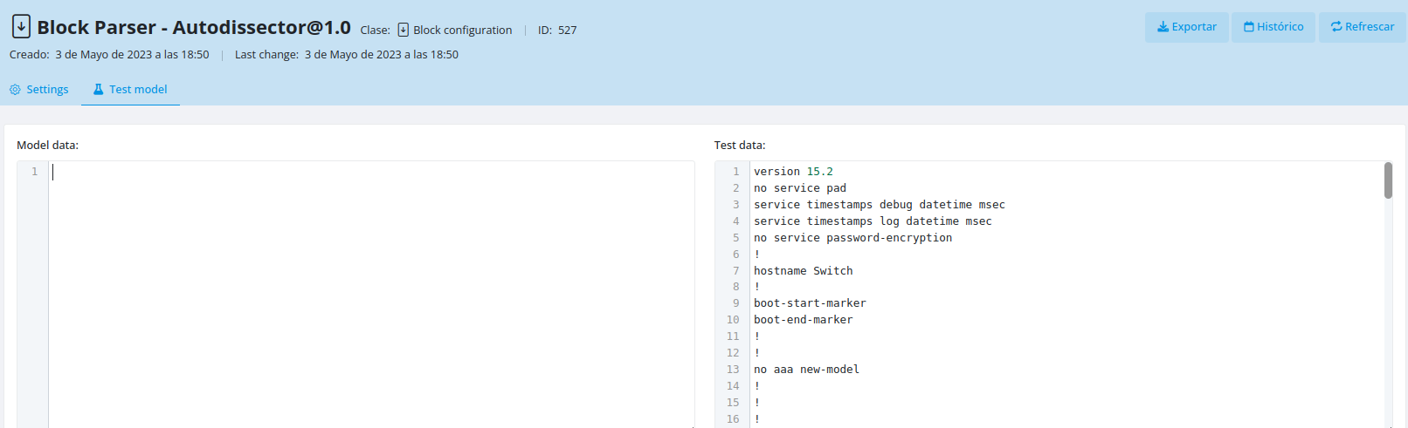The image size is (1408, 428).
Task: Switch to the Test model tab
Action: [130, 90]
